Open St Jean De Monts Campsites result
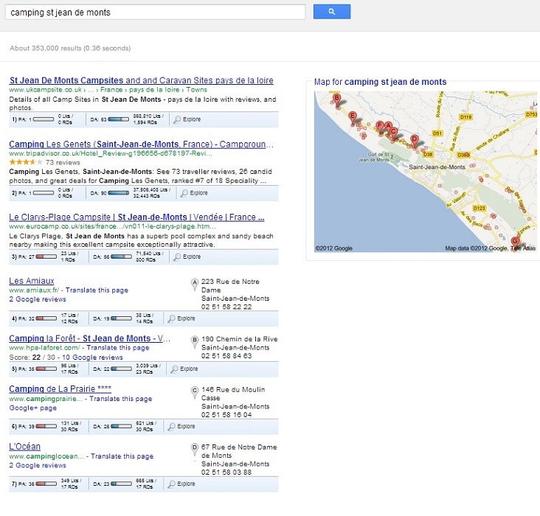 pyautogui.click(x=141, y=80)
